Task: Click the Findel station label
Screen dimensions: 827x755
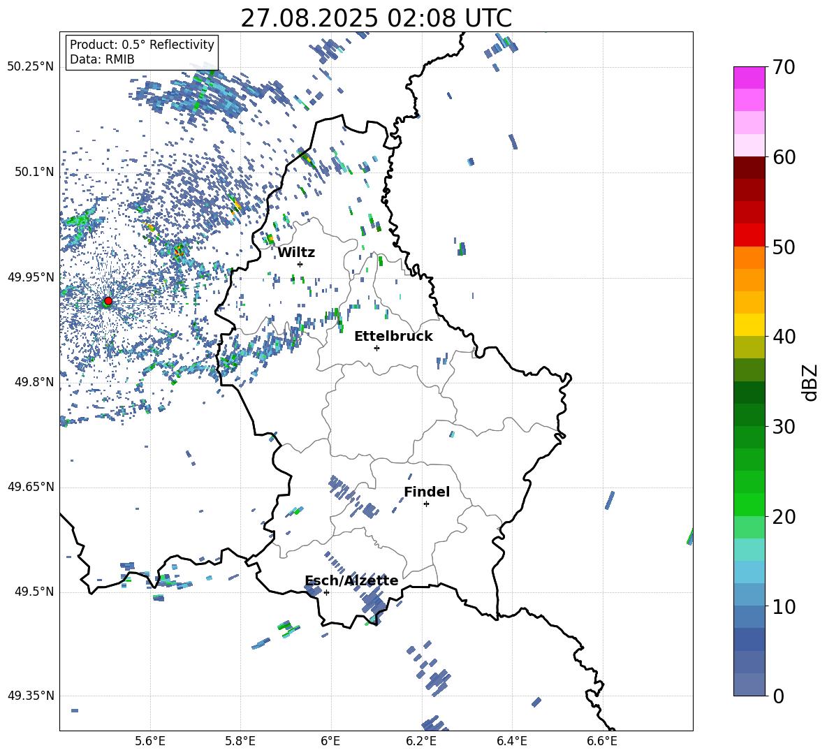Action: click(x=427, y=492)
